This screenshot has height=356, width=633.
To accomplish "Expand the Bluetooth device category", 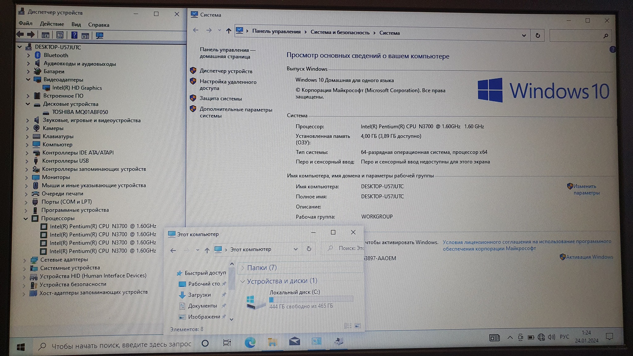I will pyautogui.click(x=28, y=55).
